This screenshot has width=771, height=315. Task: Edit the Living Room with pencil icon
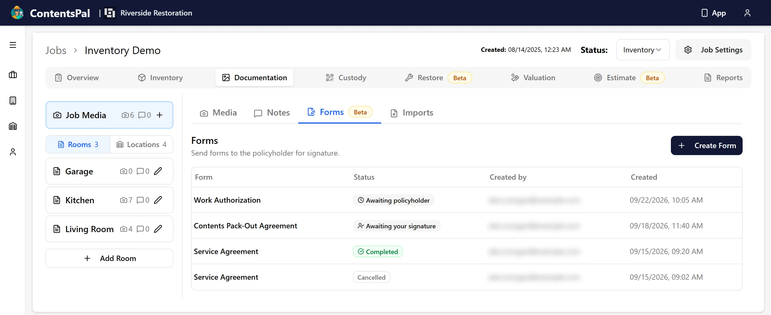[158, 229]
